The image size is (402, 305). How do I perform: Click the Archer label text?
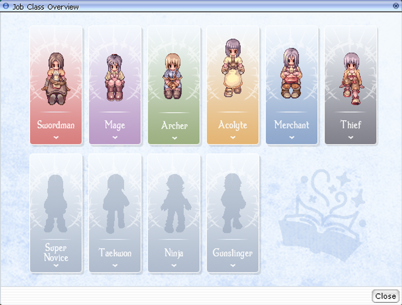pos(174,125)
